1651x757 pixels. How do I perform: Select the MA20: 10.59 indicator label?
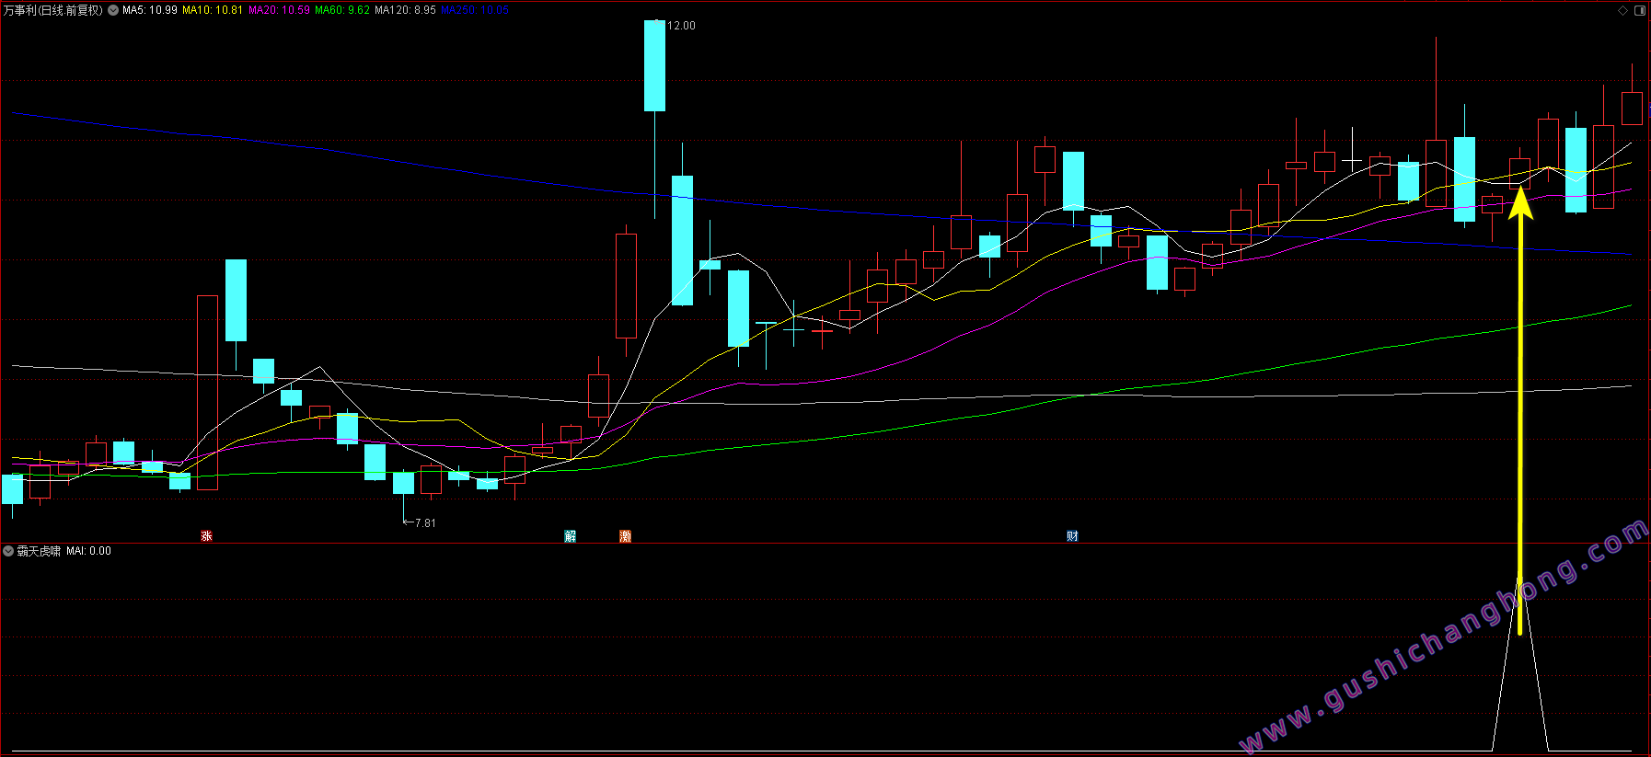pos(279,10)
